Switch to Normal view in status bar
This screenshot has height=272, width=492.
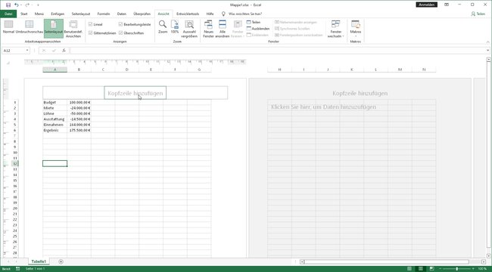point(409,268)
